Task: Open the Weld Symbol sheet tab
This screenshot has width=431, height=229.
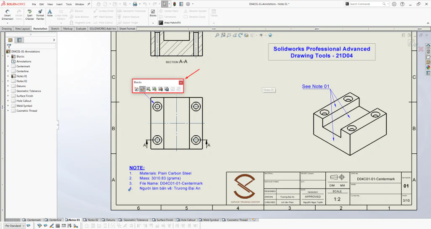Action: click(x=209, y=220)
